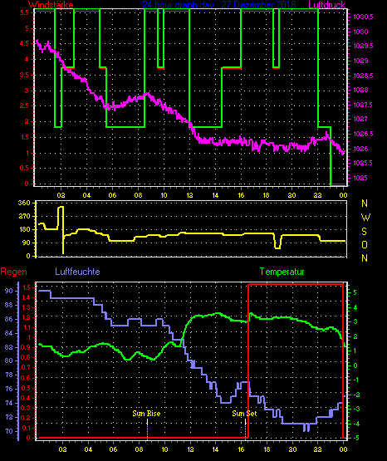Click the pressure value "1026"
The image size is (387, 461).
click(x=360, y=149)
